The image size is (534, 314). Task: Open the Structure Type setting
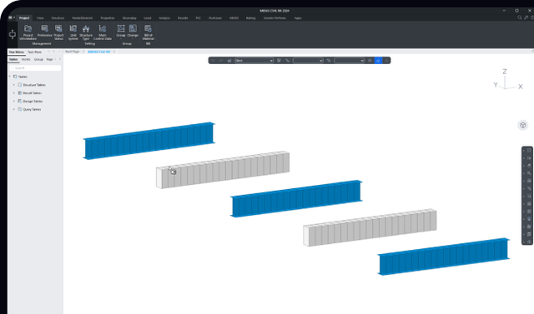click(x=86, y=32)
